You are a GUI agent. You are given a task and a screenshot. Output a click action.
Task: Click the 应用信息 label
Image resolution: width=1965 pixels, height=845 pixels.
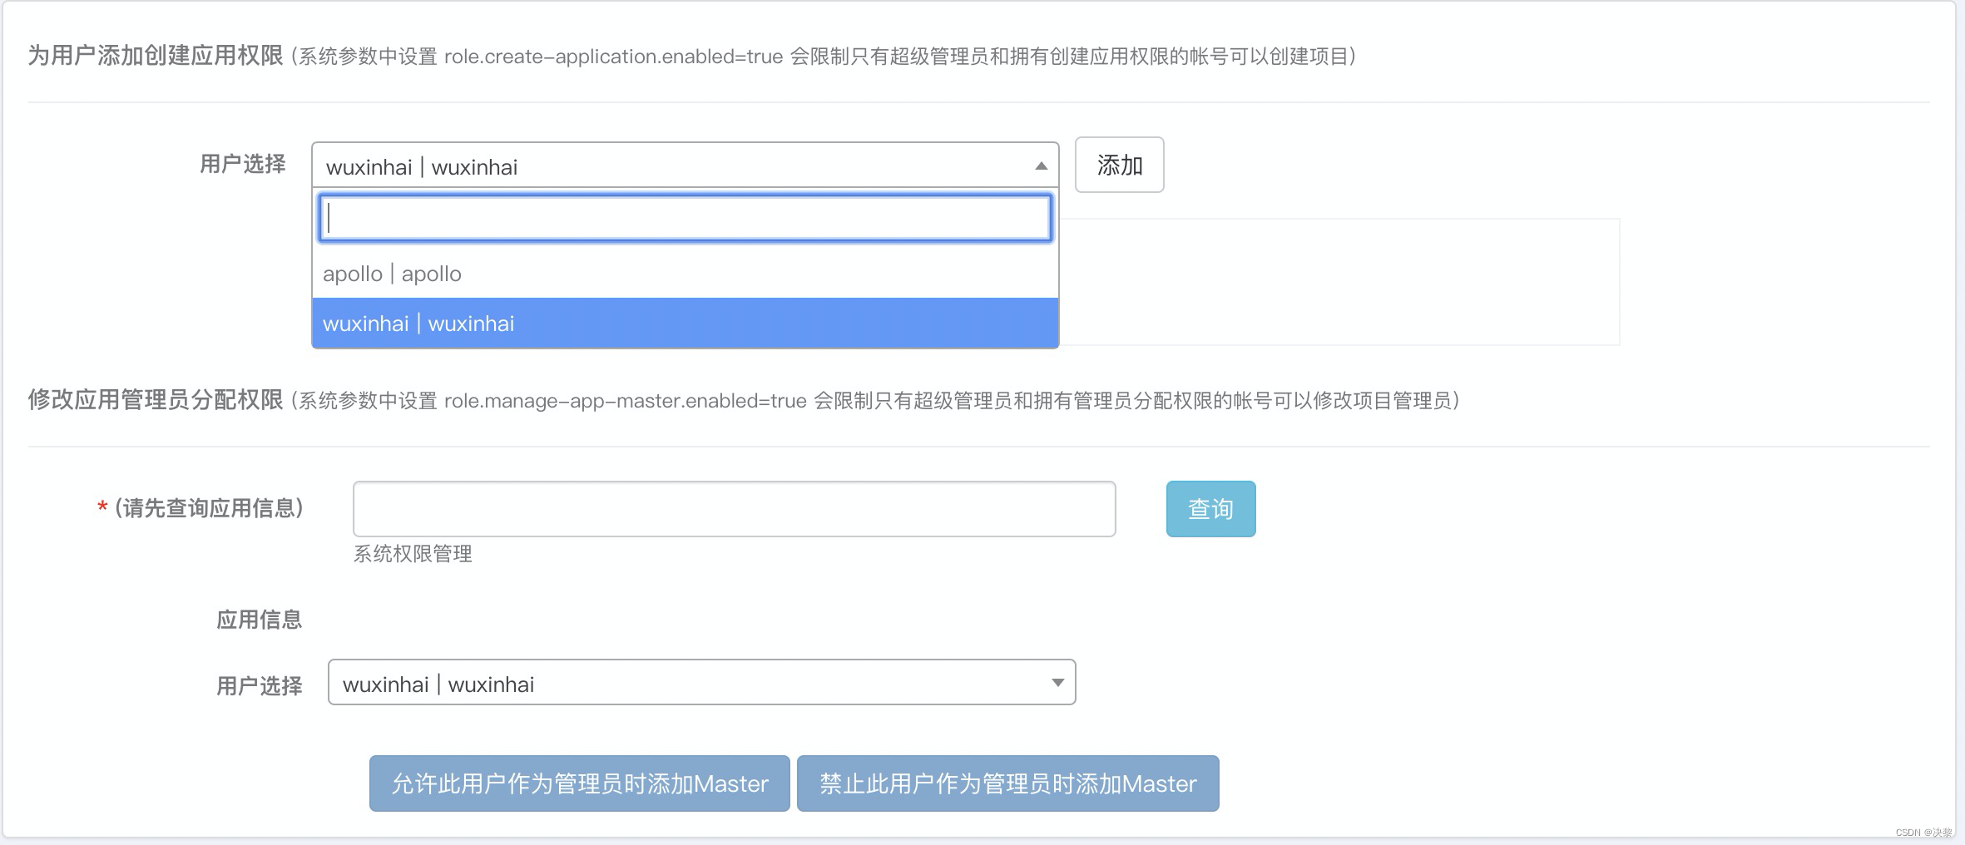pos(259,619)
